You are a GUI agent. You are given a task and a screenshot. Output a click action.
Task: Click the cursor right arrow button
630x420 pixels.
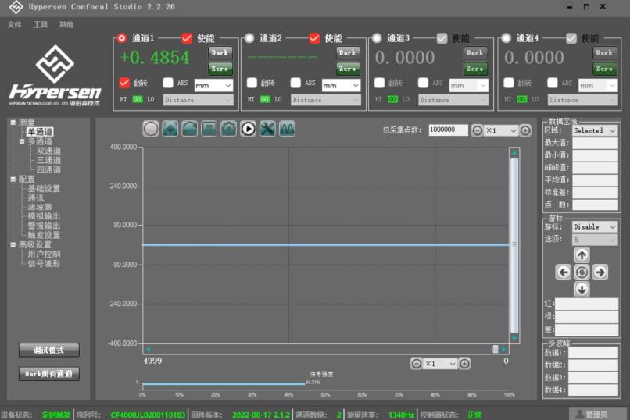point(600,272)
